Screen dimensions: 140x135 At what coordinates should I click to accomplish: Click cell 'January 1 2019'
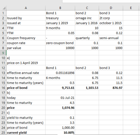click(60, 23)
